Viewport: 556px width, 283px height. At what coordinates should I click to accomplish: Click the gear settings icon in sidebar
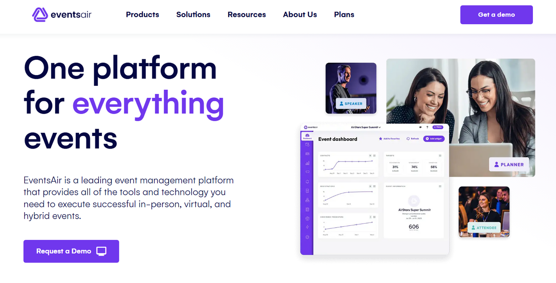tap(307, 237)
